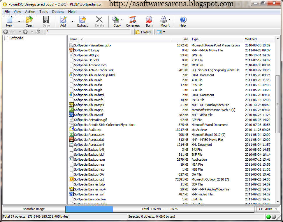Toggle the Bootable Image status indicator
Viewport: 283px width, 222px height.
click(x=34, y=209)
